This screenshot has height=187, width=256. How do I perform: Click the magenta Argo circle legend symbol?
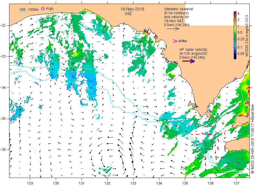43,8
